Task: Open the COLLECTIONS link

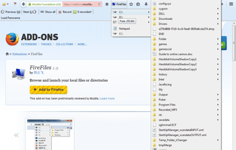Action: click(64, 44)
